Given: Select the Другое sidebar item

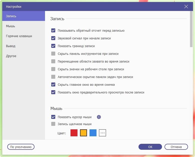Looking at the screenshot, I should 11,56.
